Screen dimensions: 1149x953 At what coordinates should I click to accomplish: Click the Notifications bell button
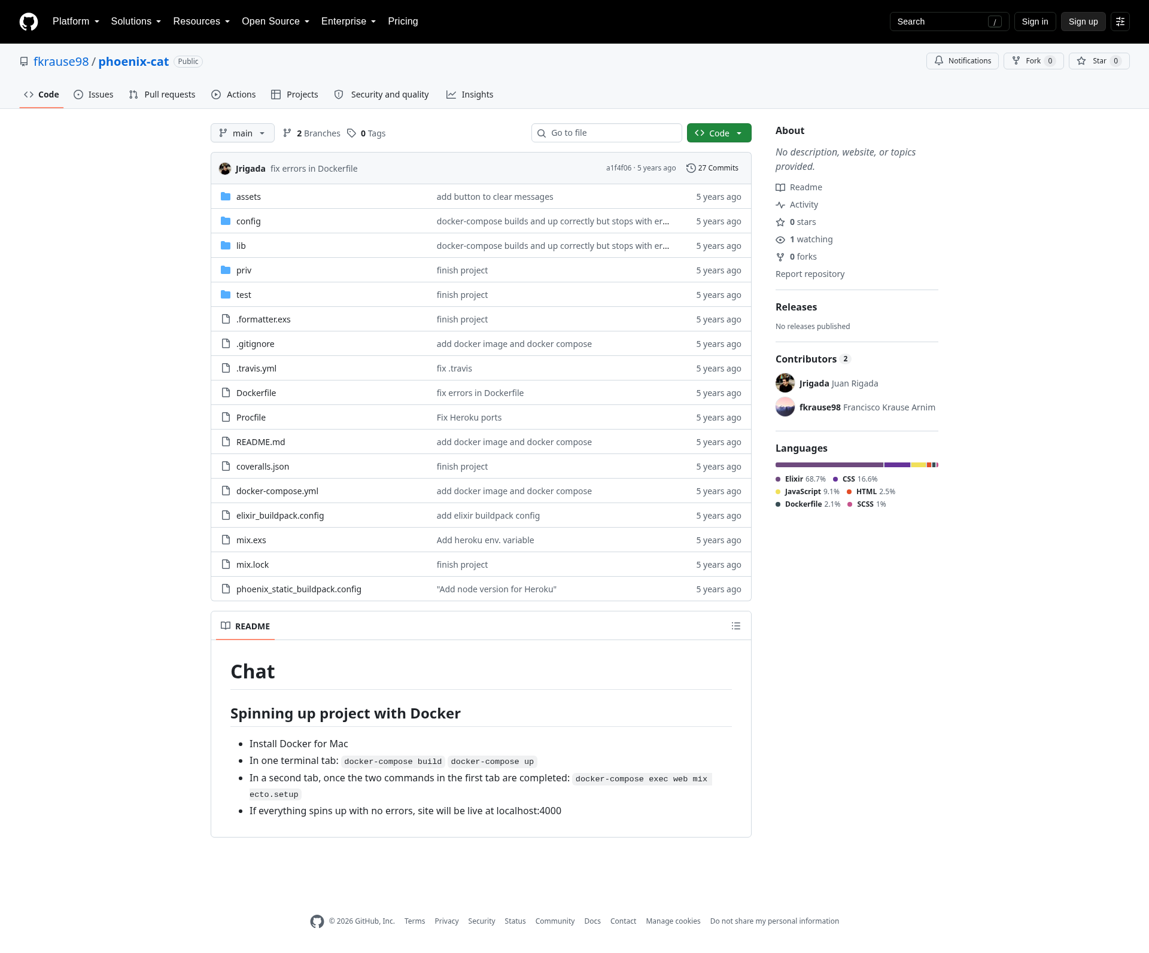tap(962, 61)
